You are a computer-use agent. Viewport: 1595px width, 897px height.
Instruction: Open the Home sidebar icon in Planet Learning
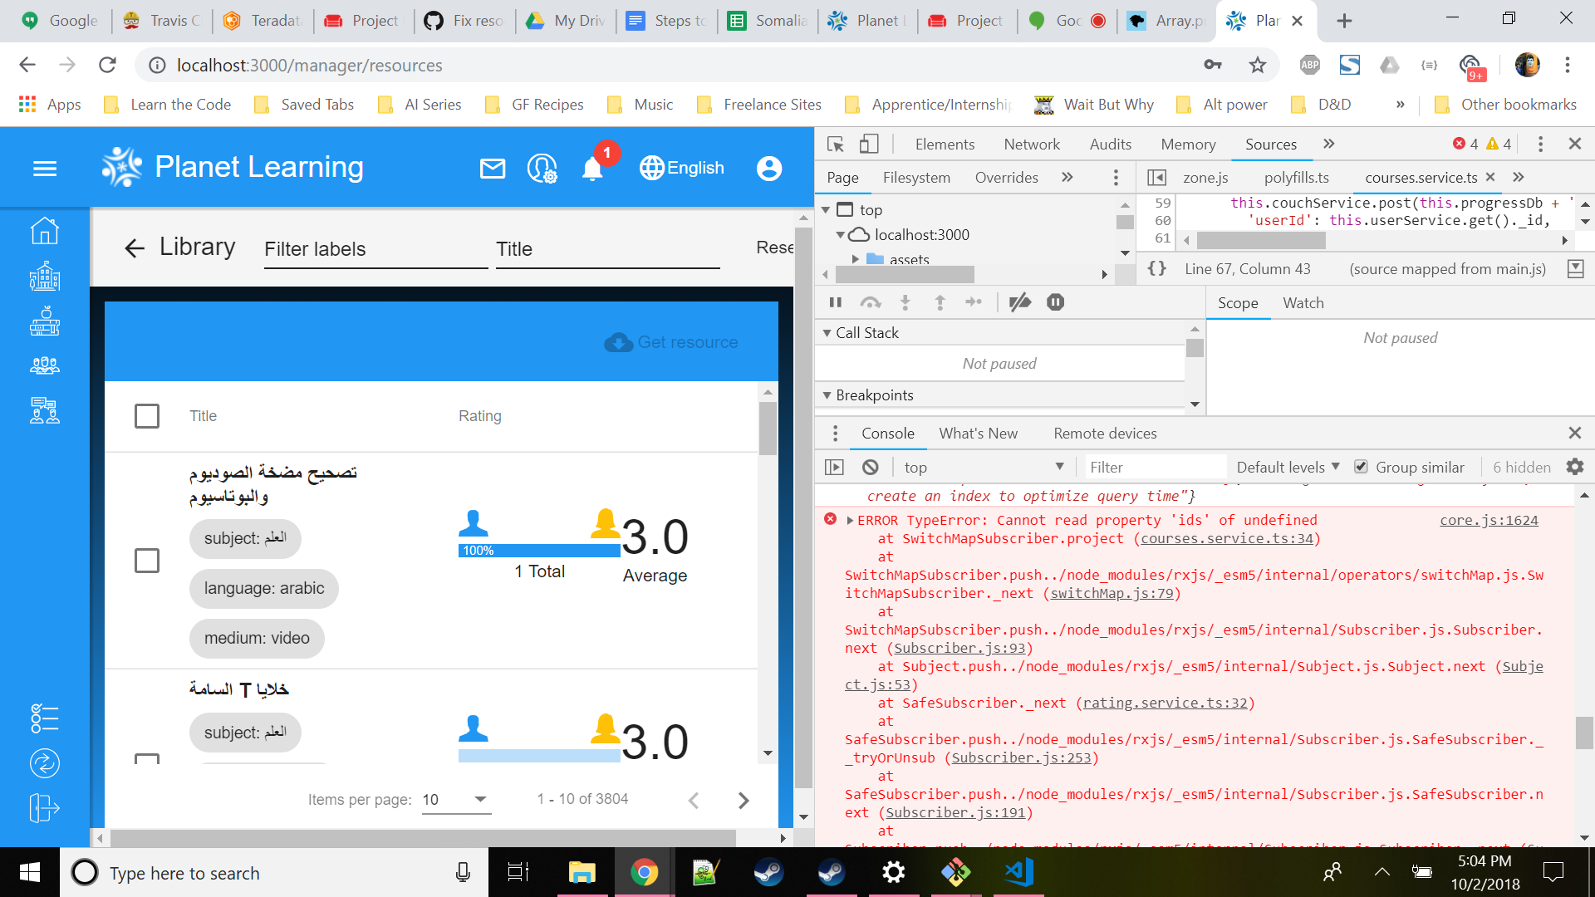coord(45,231)
